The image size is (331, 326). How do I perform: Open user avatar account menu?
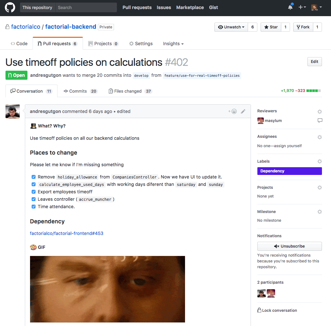click(316, 7)
